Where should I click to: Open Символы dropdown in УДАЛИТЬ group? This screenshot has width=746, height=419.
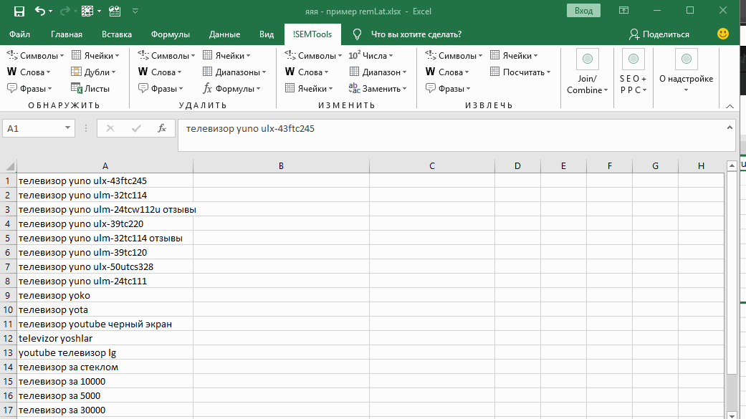(166, 56)
